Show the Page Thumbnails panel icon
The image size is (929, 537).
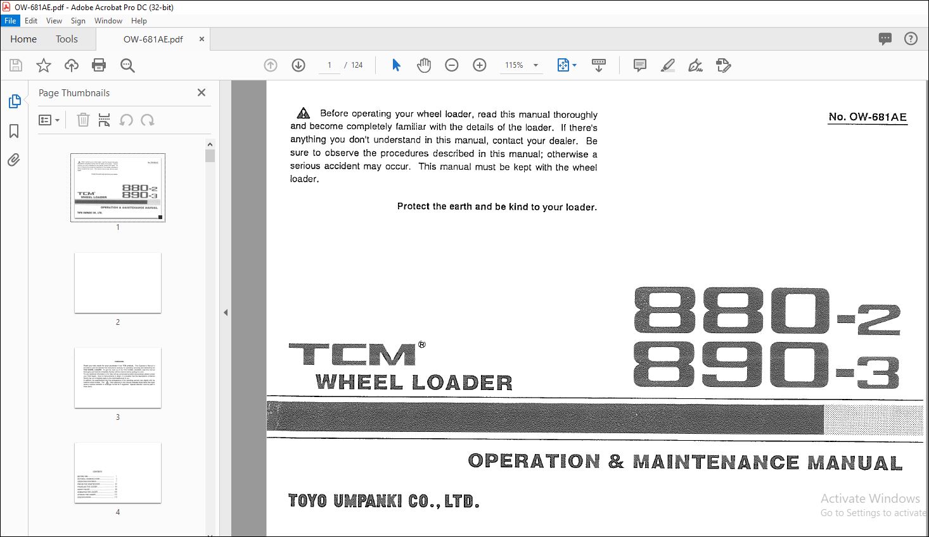pos(14,101)
